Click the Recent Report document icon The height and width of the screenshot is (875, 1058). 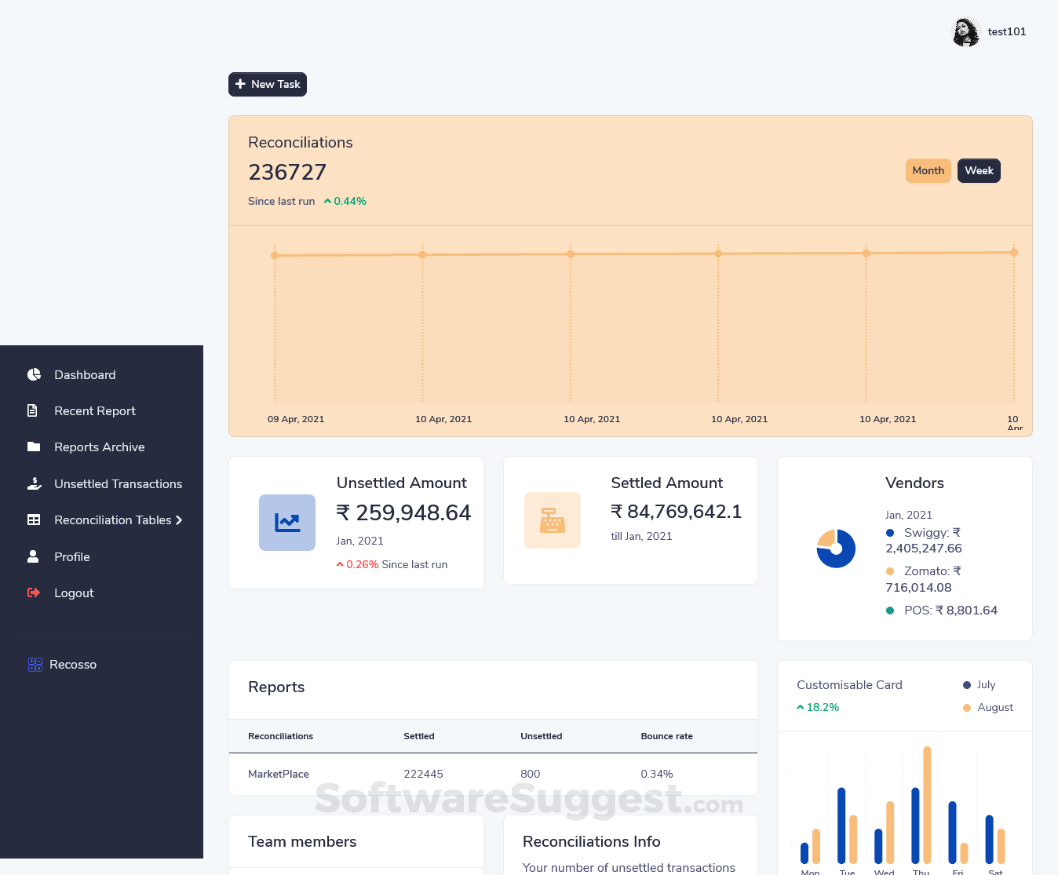point(33,411)
